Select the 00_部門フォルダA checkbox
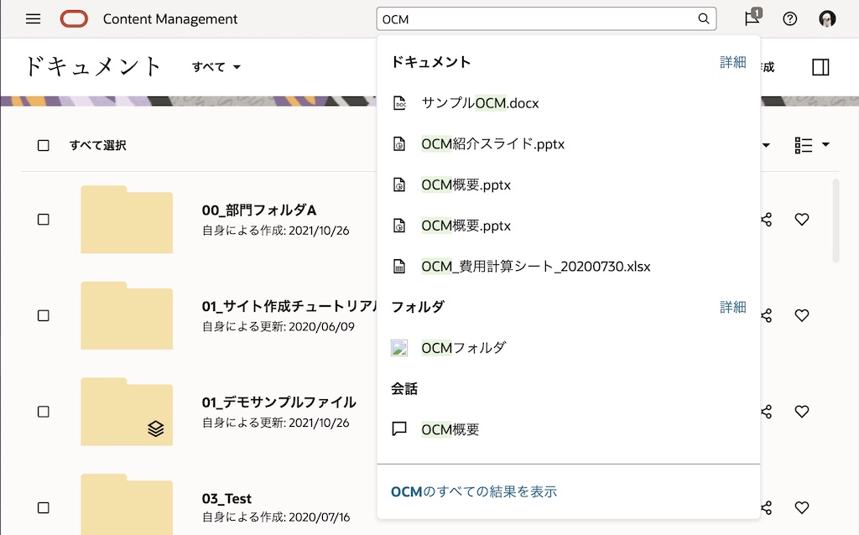Viewport: 859px width, 535px height. pos(44,220)
